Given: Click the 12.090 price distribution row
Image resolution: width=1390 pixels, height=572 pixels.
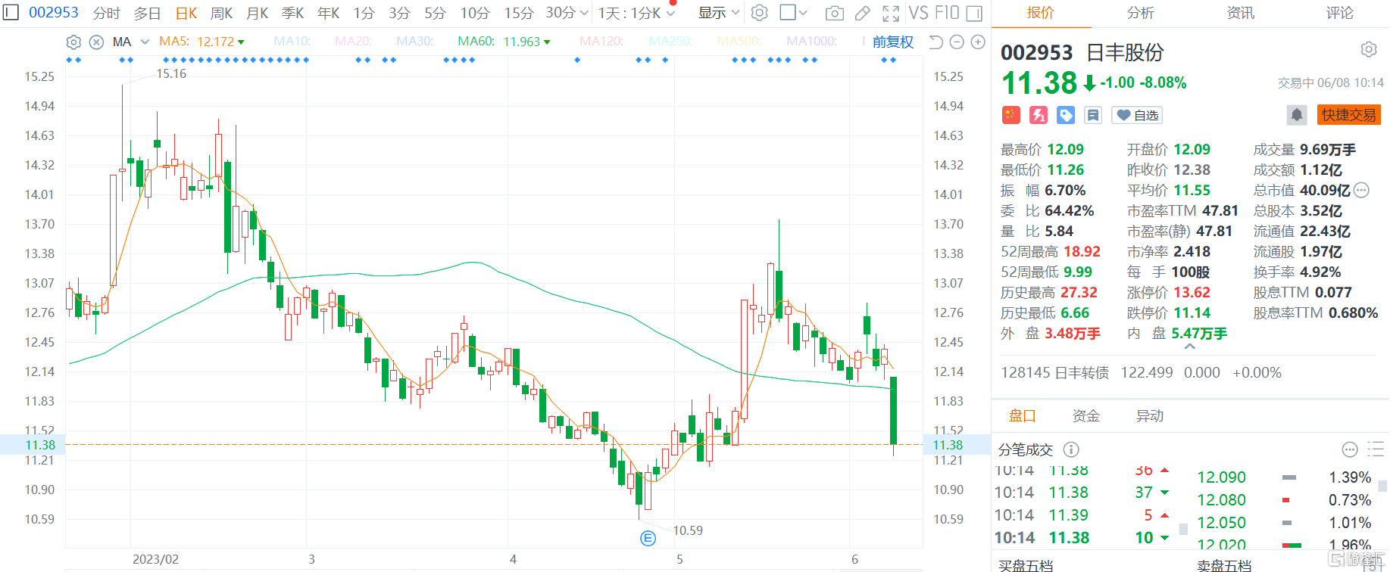Looking at the screenshot, I should point(1284,477).
